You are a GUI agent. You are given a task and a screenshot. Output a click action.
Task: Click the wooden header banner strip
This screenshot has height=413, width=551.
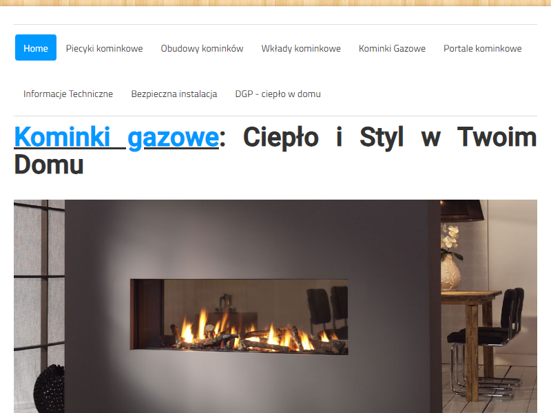pos(275,3)
